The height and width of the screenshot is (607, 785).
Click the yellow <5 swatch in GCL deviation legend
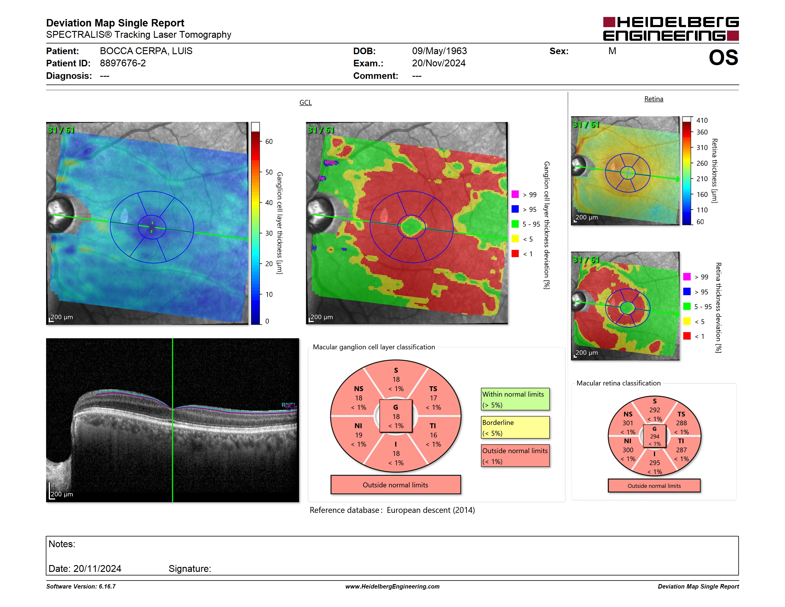click(515, 239)
